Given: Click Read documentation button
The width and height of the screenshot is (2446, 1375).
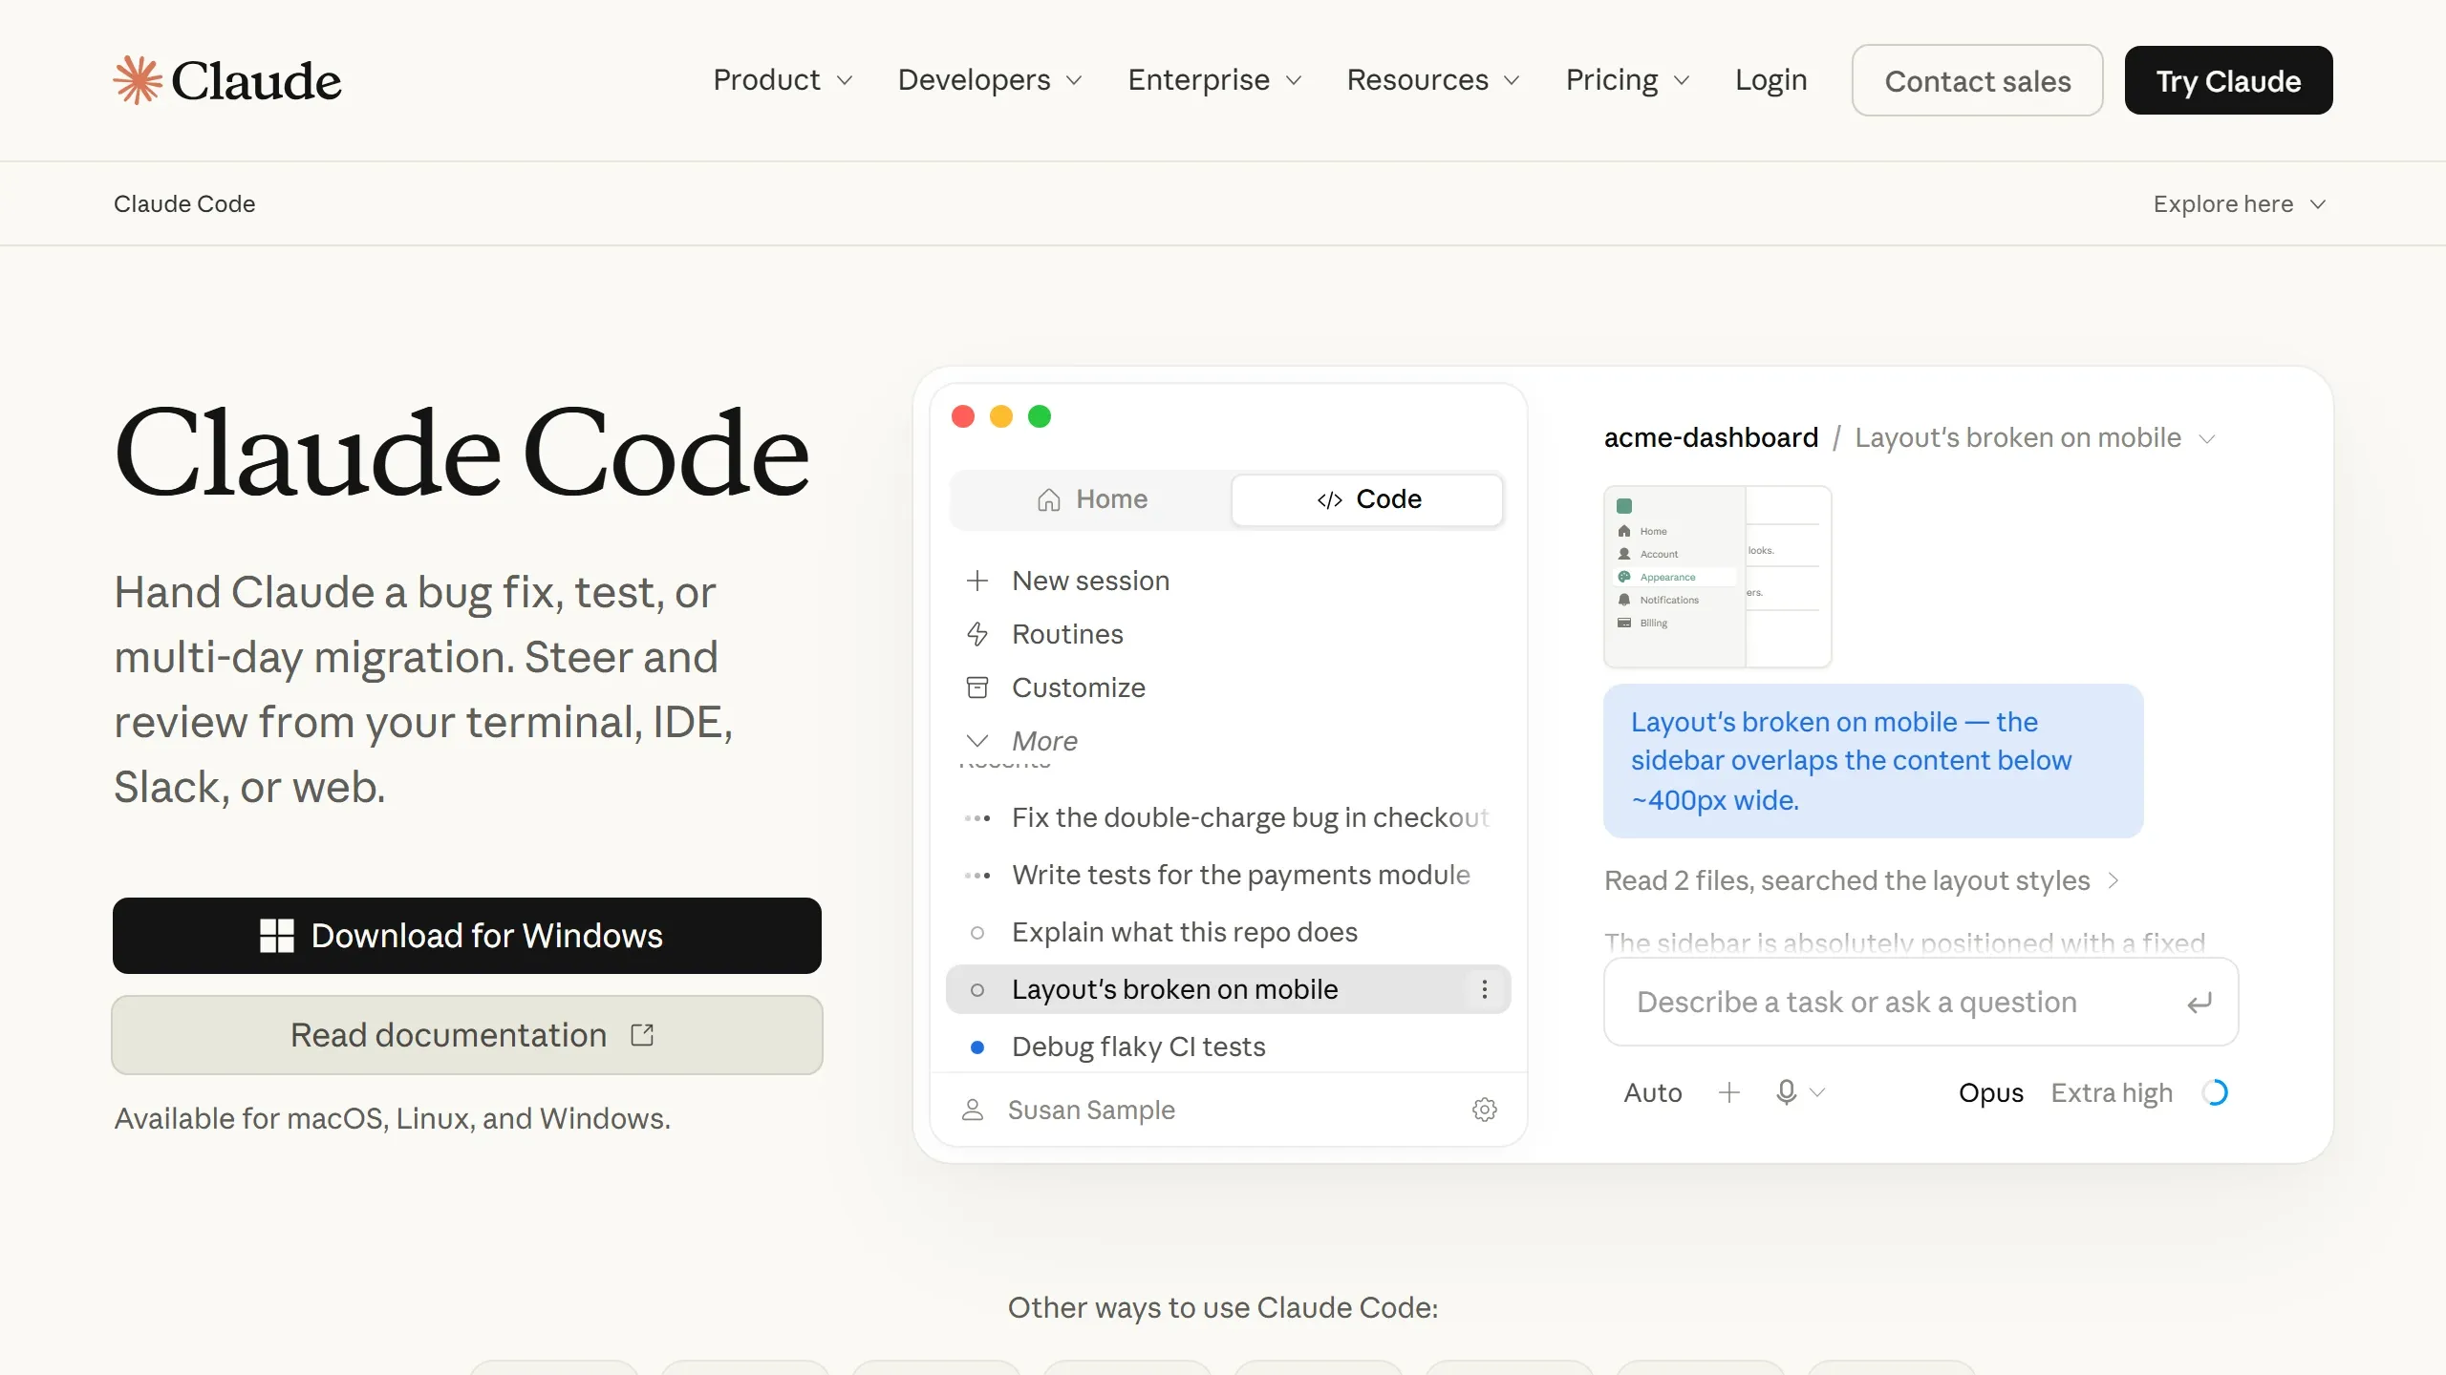Looking at the screenshot, I should point(467,1035).
